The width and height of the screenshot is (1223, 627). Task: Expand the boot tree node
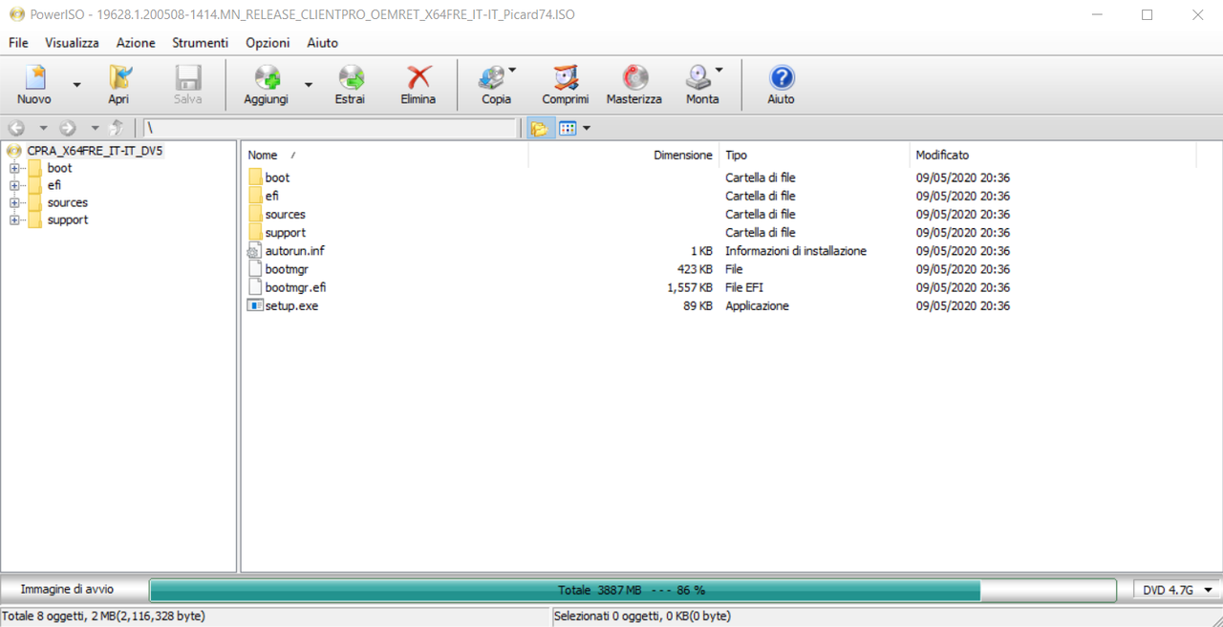14,168
